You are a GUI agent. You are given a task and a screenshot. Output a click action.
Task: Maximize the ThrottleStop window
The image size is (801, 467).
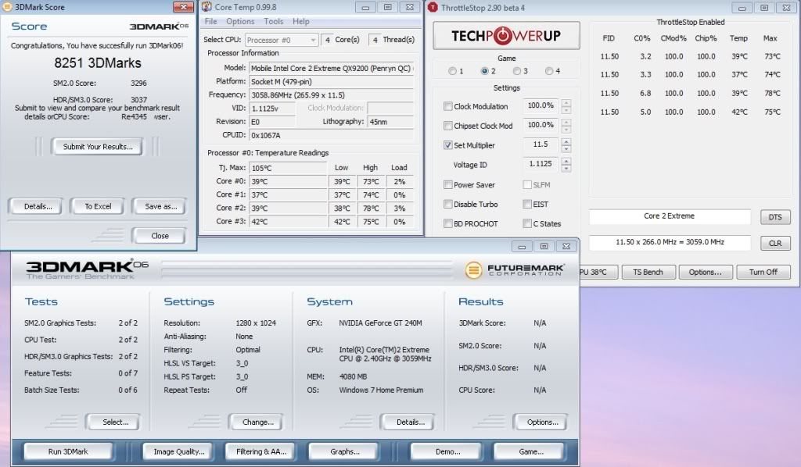point(764,8)
